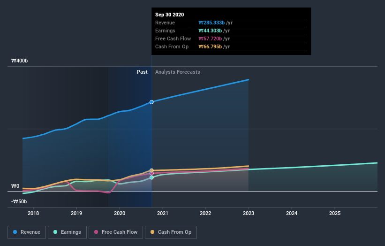The height and width of the screenshot is (246, 385).
Task: Click the teal dot in Earnings legend
Action: pos(55,232)
